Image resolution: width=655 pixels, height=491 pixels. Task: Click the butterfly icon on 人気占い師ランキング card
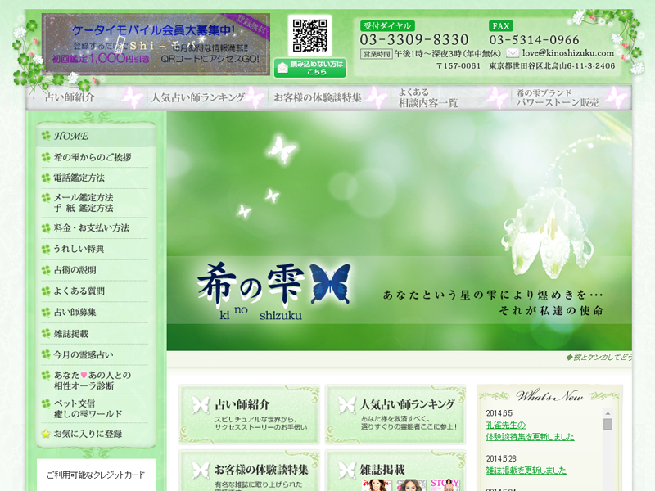tap(346, 405)
